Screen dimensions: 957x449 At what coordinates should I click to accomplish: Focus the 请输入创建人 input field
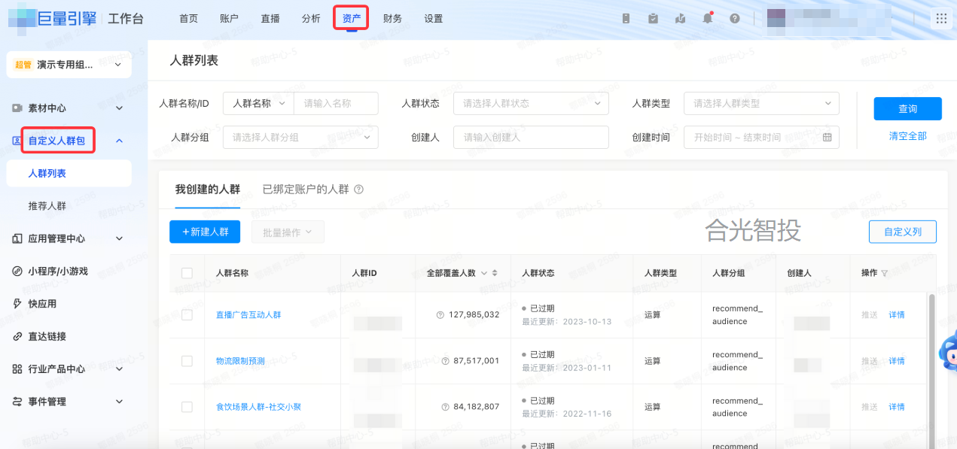click(x=531, y=137)
